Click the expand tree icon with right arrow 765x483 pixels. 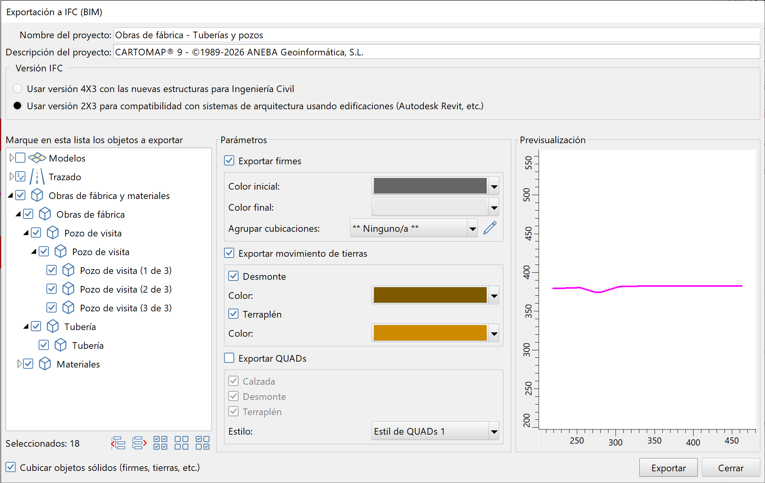139,443
